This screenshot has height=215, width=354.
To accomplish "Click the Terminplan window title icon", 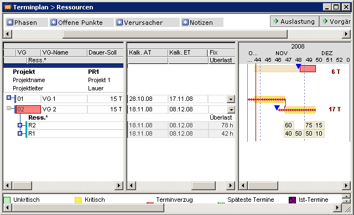I will [x=8, y=7].
